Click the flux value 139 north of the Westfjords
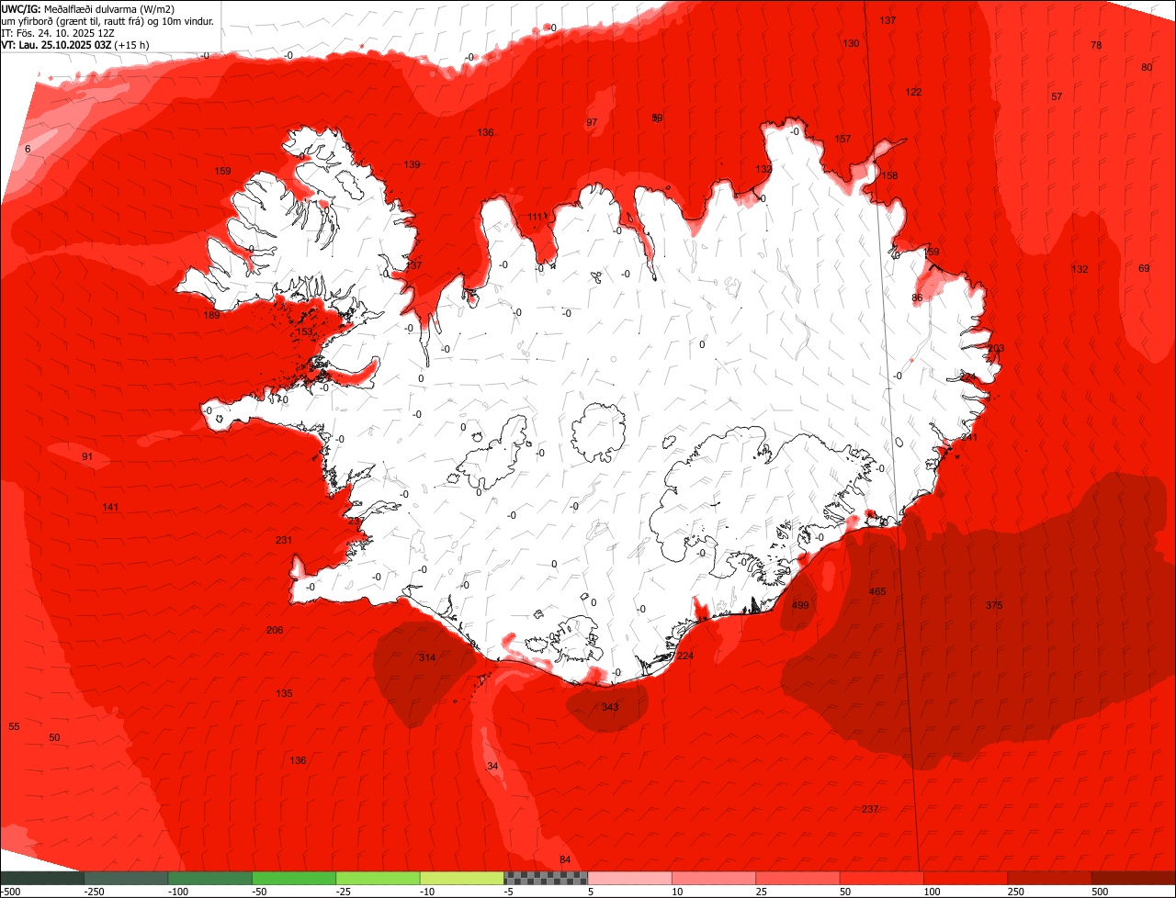 412,164
